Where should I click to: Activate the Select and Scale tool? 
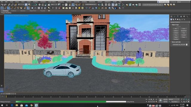[46, 5]
